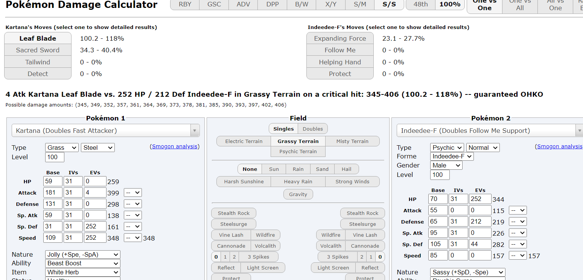Set weather to Hail
Screen dimensions: 583x280
[347, 169]
